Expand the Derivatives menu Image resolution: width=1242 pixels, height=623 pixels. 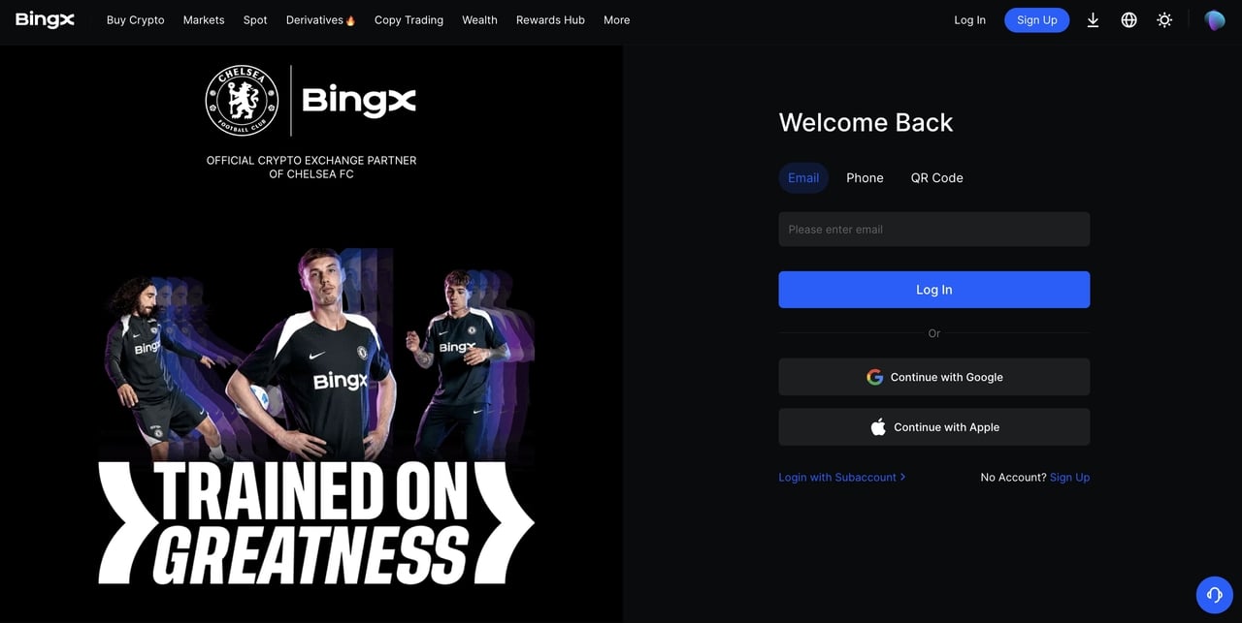(x=320, y=19)
